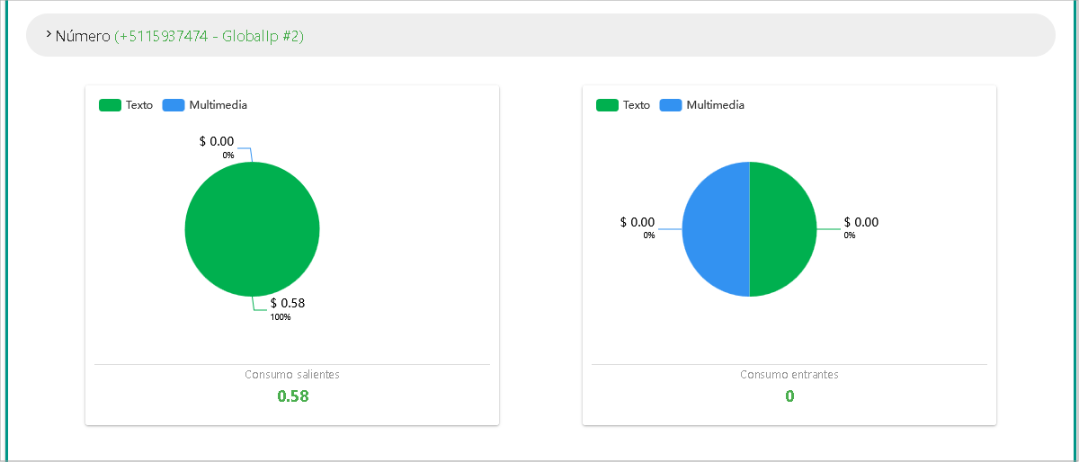Screen dimensions: 1079x462
Task: Toggle green Texto swatch in salientes chart legend
Action: click(x=110, y=105)
